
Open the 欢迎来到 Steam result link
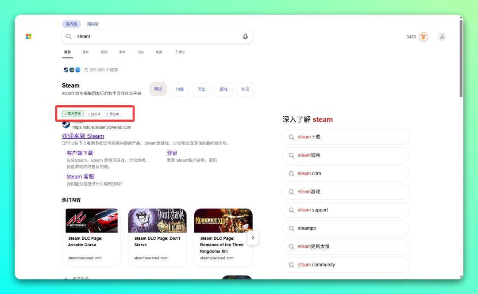coord(83,136)
